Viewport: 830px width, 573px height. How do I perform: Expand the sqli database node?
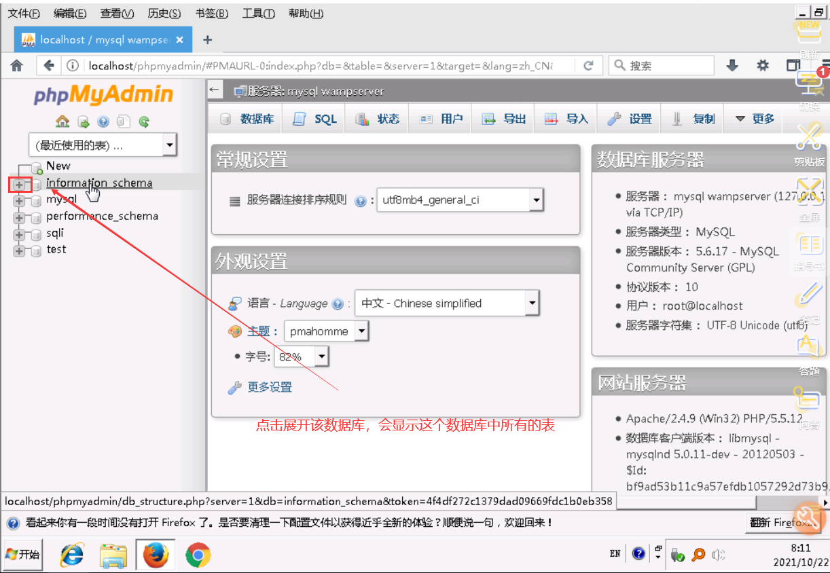coord(19,234)
